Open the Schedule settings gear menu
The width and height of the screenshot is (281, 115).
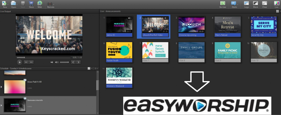tap(96, 68)
